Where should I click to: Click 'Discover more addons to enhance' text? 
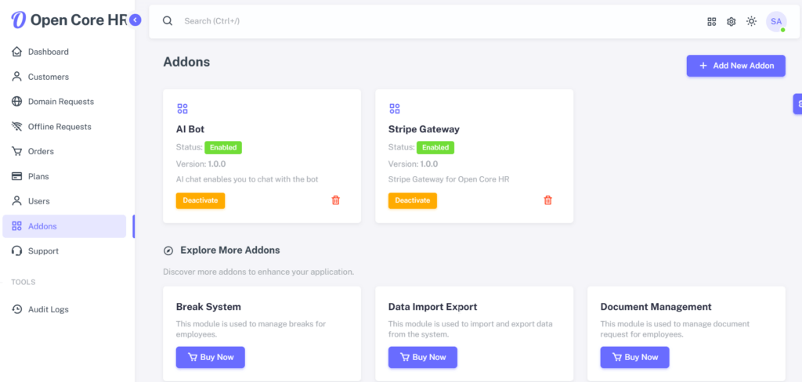[258, 272]
